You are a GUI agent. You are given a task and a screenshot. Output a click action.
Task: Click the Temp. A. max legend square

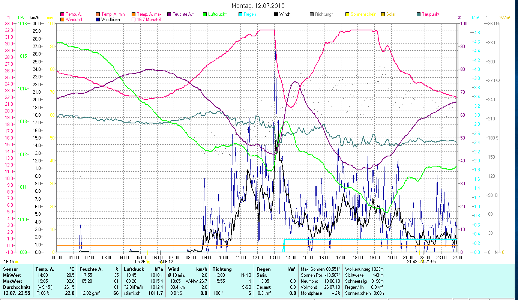pos(134,14)
